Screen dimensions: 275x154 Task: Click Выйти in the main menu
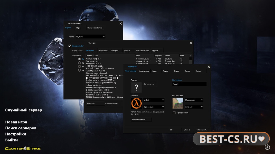tap(11, 140)
